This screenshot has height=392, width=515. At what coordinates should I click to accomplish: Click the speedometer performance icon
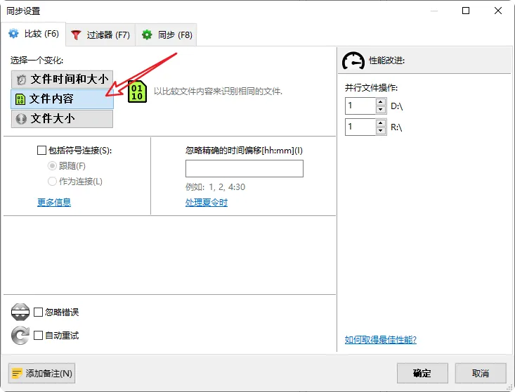353,61
